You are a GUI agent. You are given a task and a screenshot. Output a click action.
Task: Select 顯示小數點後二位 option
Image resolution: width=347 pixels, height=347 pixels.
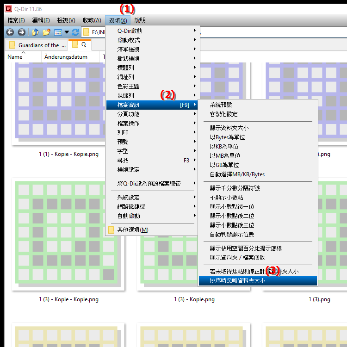tap(258, 216)
